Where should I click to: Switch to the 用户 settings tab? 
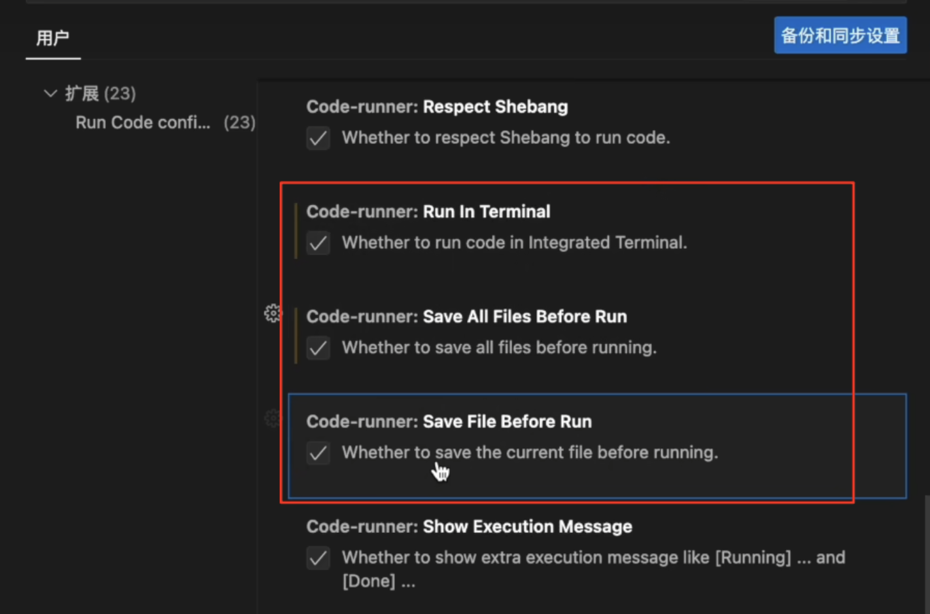coord(53,38)
